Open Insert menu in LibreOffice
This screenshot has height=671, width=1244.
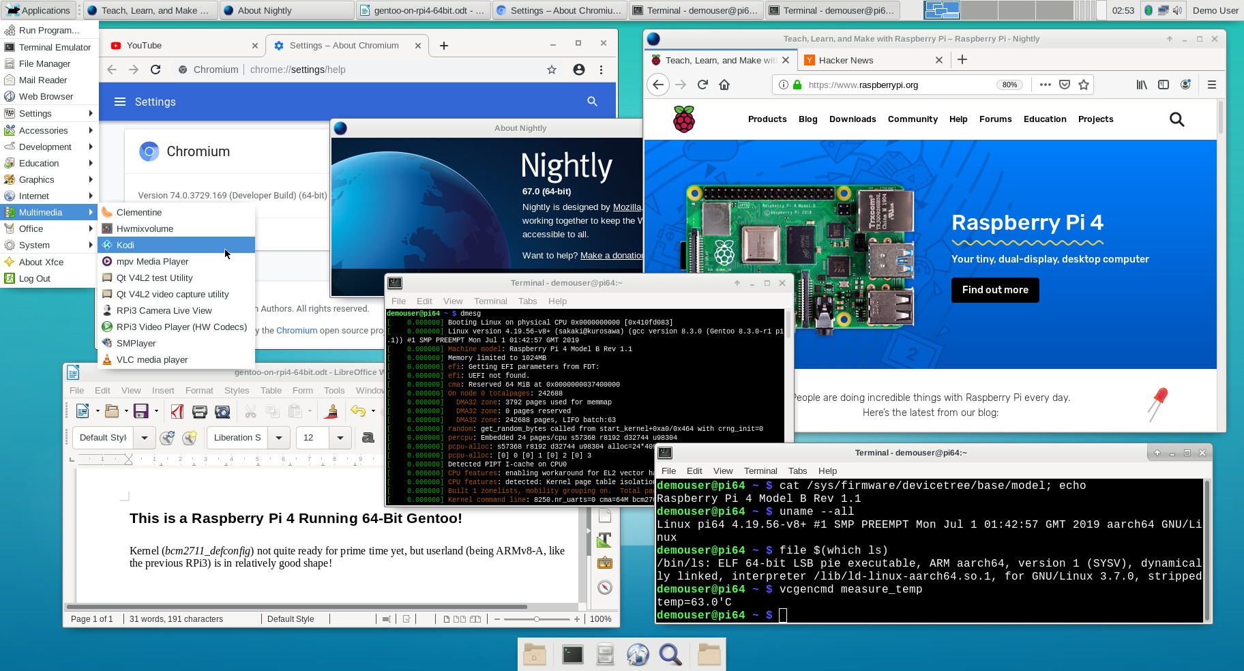coord(163,390)
